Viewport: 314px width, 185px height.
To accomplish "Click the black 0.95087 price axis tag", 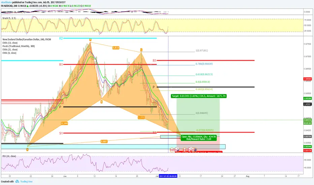I will click(x=308, y=104).
